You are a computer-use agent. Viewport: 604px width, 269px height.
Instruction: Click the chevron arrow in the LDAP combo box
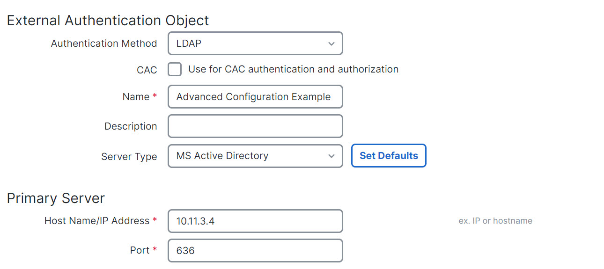pos(331,44)
